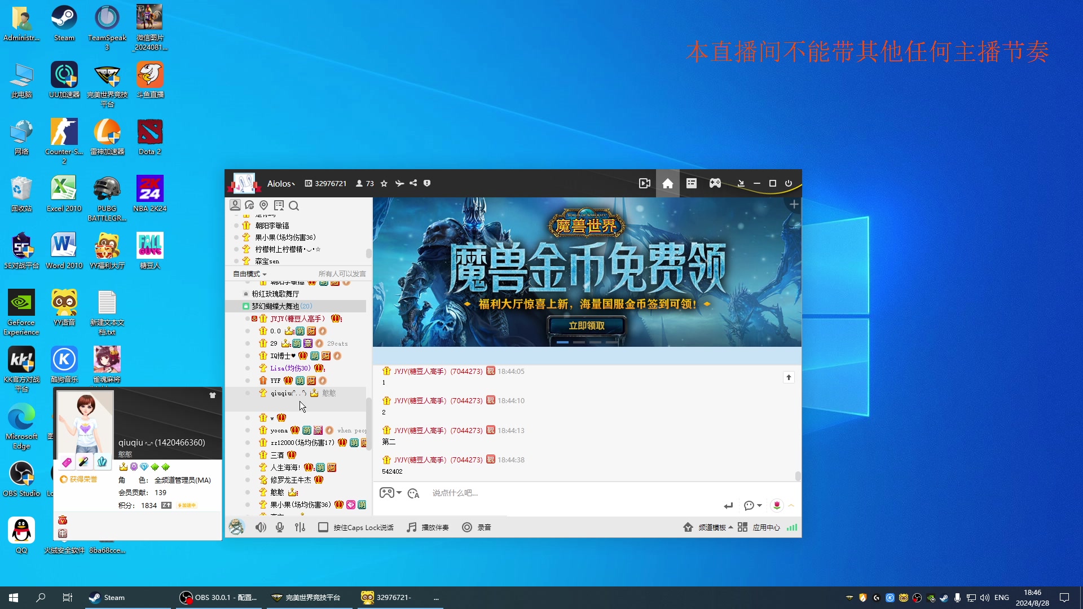The width and height of the screenshot is (1083, 609).
Task: Click the collapse-to-tray download arrow icon
Action: [741, 183]
